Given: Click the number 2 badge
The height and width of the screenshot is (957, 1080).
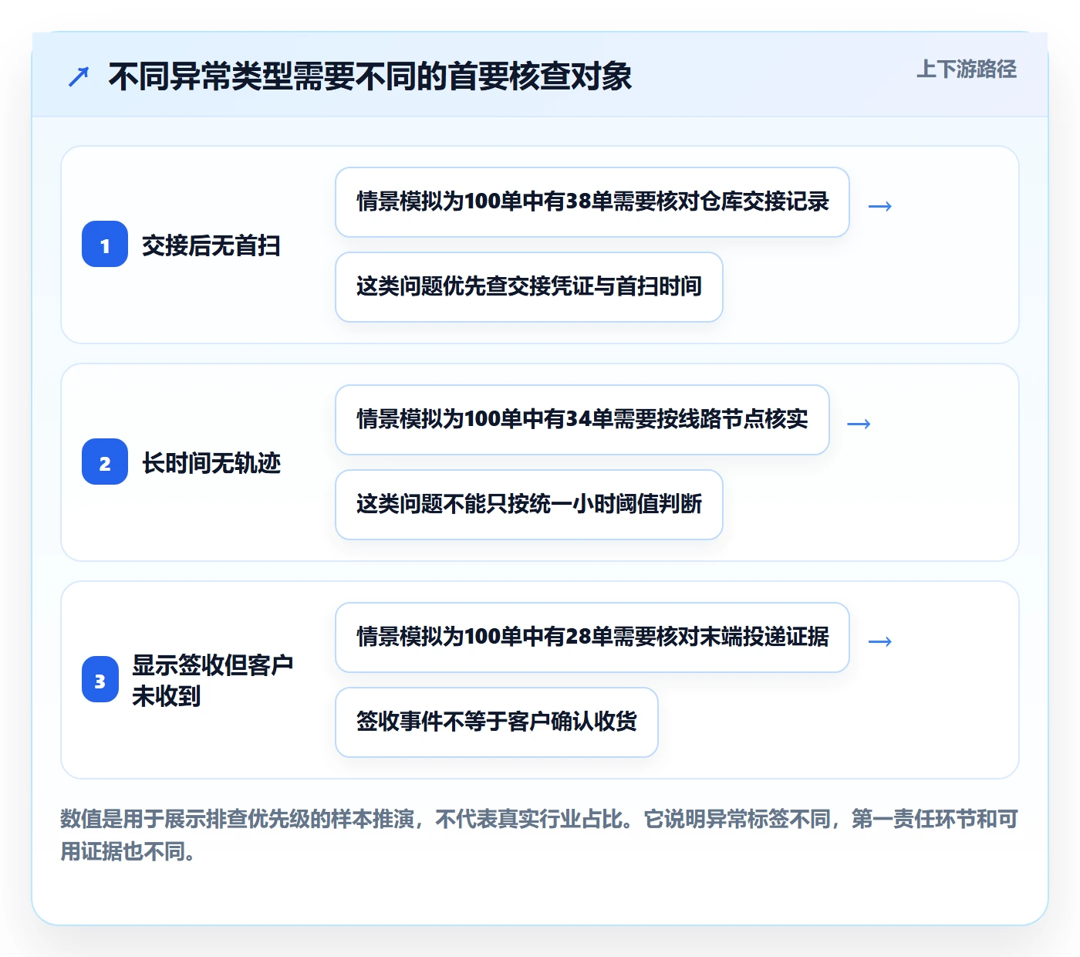Looking at the screenshot, I should coord(105,462).
